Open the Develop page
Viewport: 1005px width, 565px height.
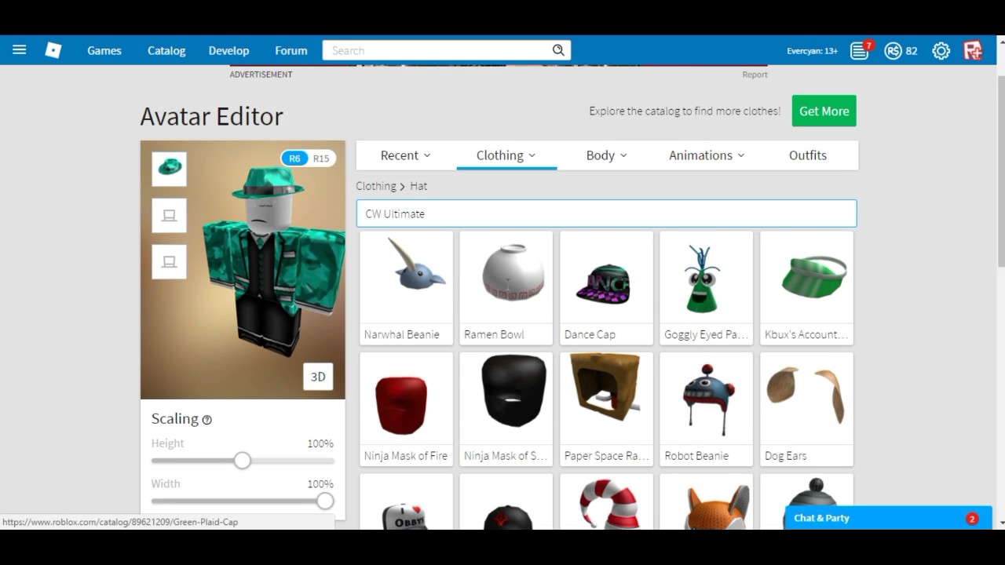(x=228, y=51)
